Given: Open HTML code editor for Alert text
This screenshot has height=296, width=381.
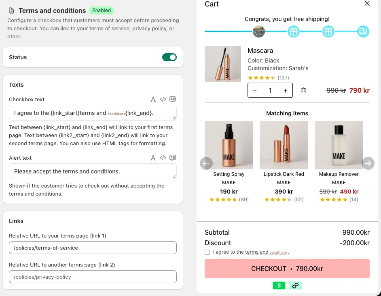Looking at the screenshot, I should pyautogui.click(x=163, y=158).
